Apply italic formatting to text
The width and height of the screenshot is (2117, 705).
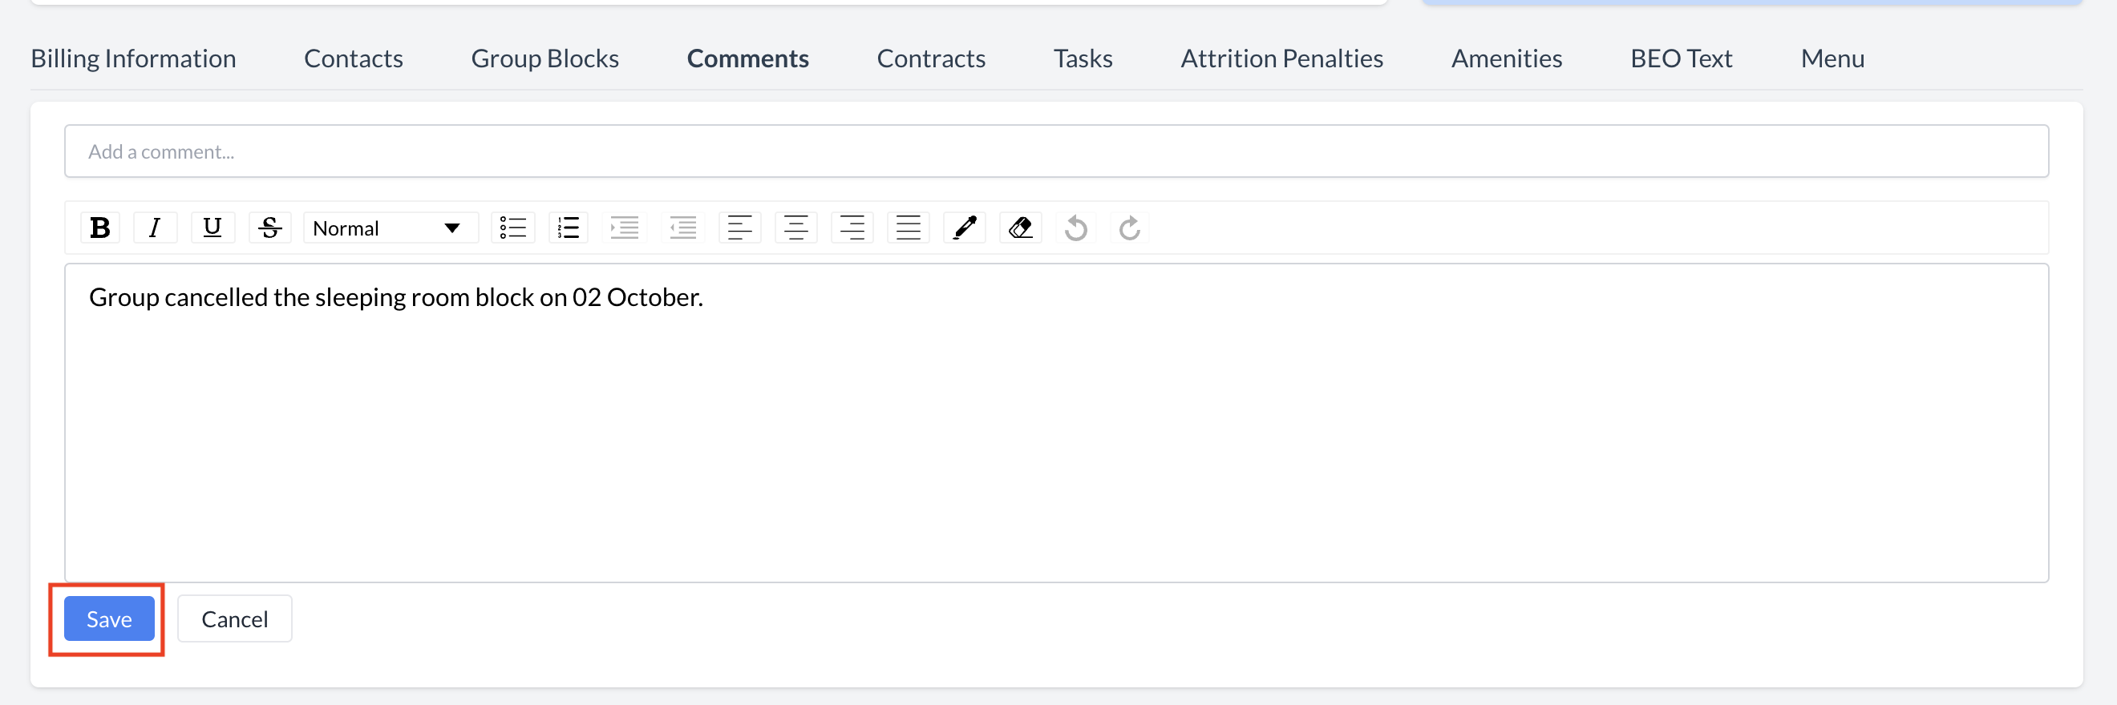[x=155, y=228]
